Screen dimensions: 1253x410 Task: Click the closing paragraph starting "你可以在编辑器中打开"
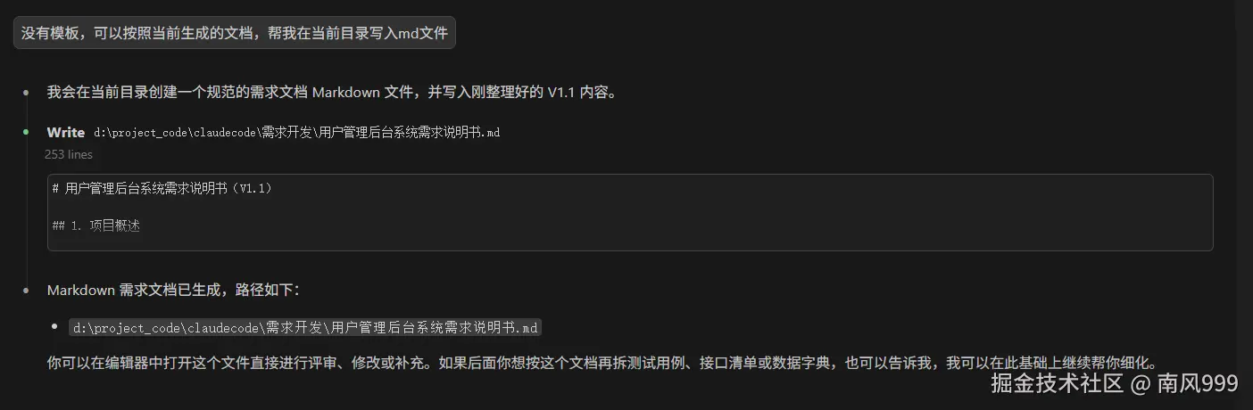pos(602,363)
